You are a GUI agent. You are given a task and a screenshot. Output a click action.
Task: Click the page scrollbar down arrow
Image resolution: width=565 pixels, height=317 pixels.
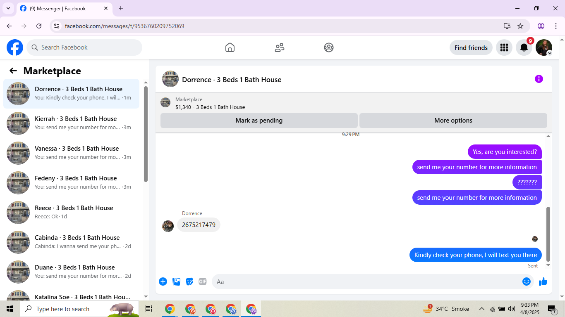(561, 296)
